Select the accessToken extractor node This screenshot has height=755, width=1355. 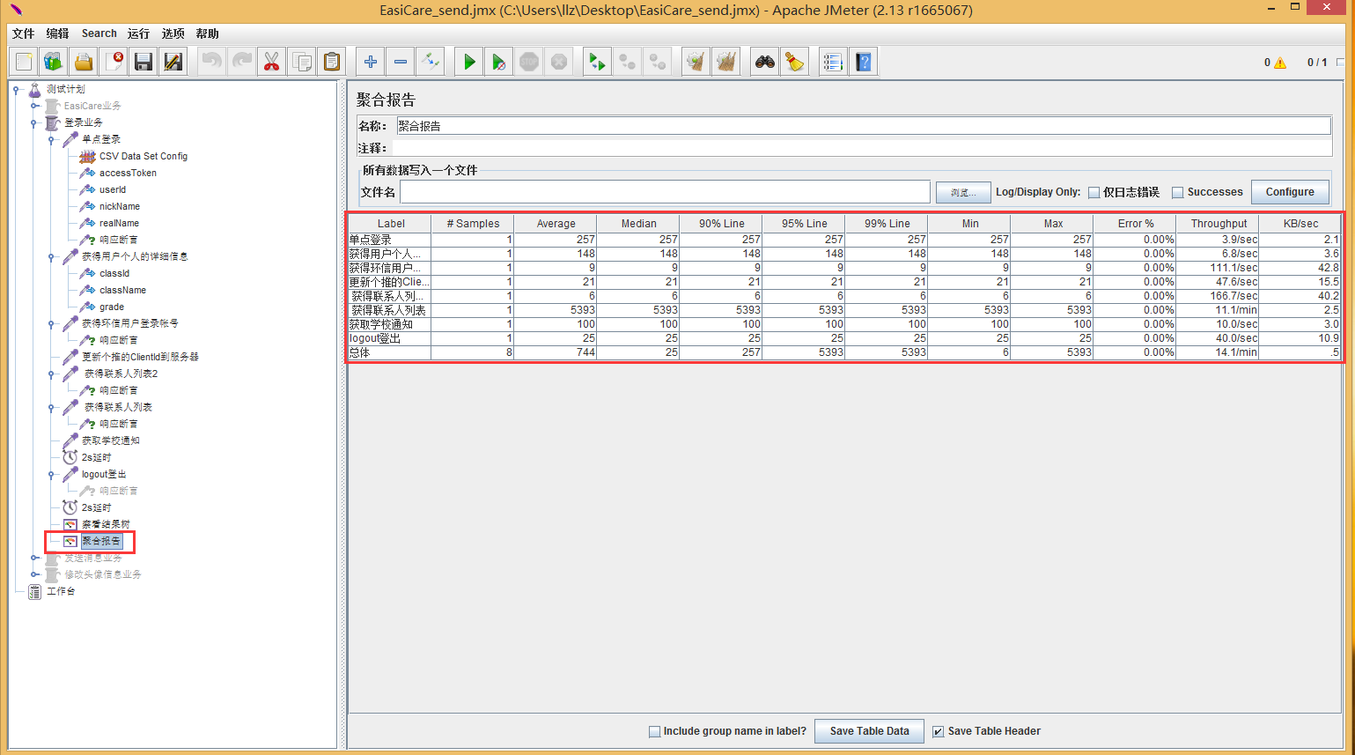(x=118, y=173)
